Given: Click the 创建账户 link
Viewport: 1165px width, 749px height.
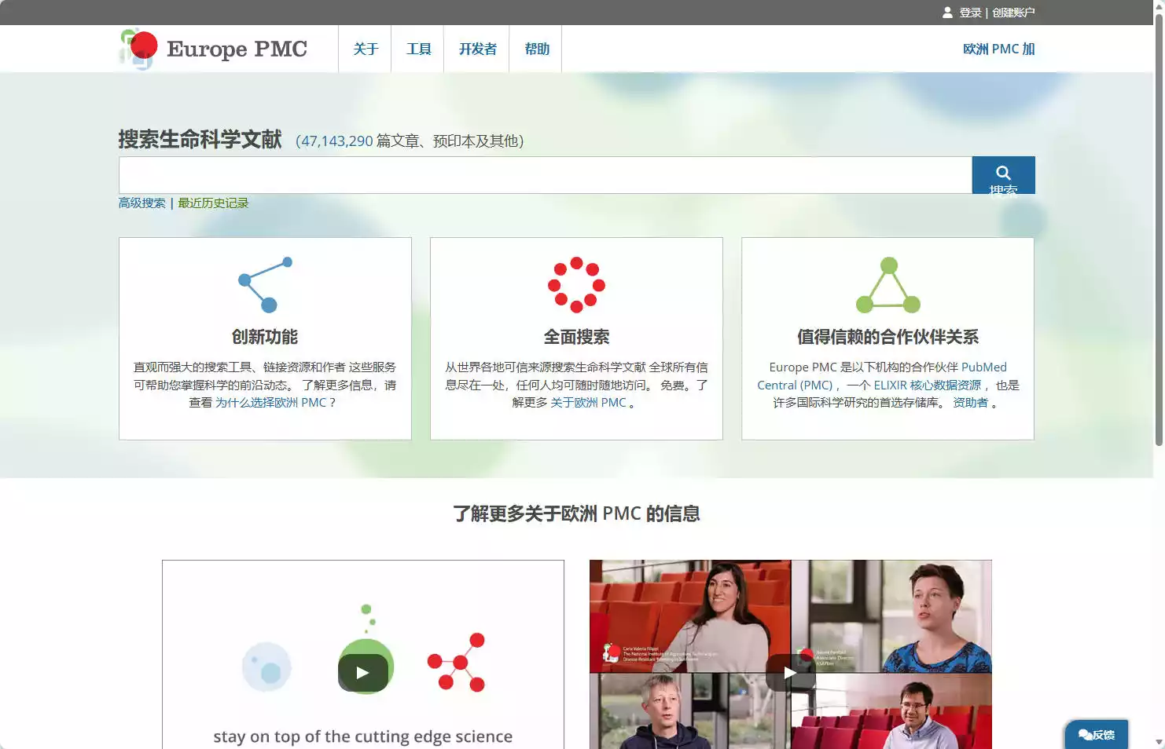Looking at the screenshot, I should (x=1013, y=13).
